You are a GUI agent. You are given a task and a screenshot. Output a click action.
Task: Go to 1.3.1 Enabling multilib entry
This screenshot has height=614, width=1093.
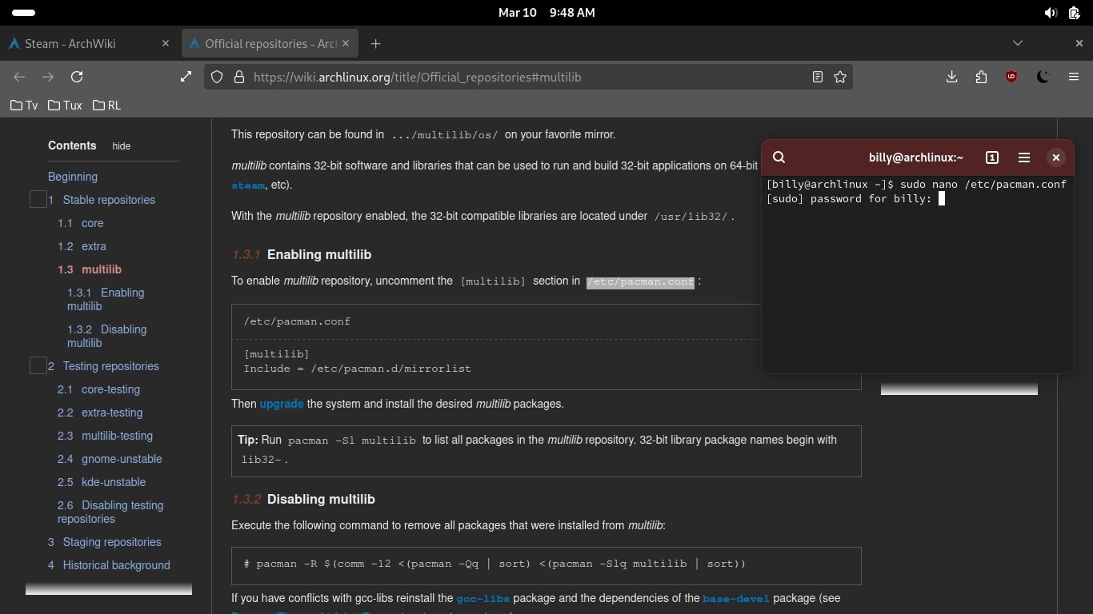[106, 299]
